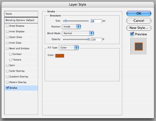The width and height of the screenshot is (156, 121).
Task: Turn on the Outer Glow checkbox
Action: coord(7,37)
